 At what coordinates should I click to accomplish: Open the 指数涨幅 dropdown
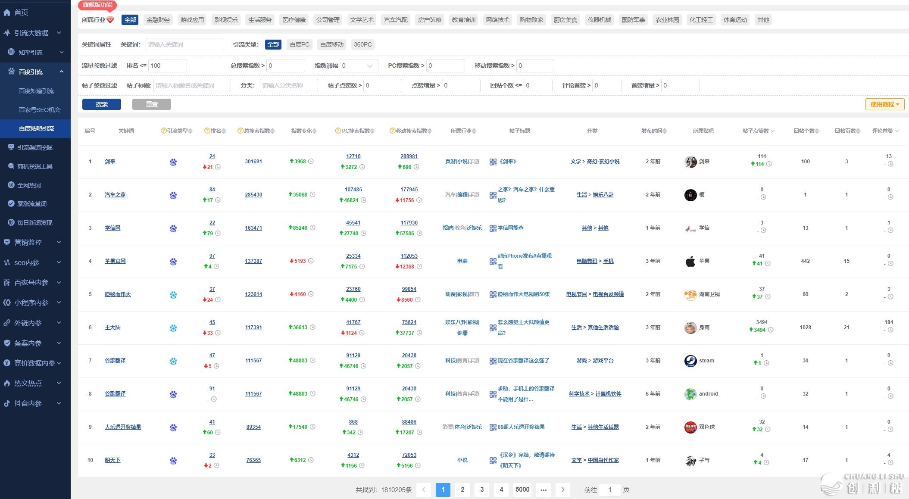click(x=359, y=66)
